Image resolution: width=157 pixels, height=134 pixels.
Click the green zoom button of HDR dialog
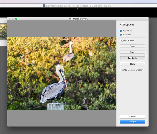[16, 19]
